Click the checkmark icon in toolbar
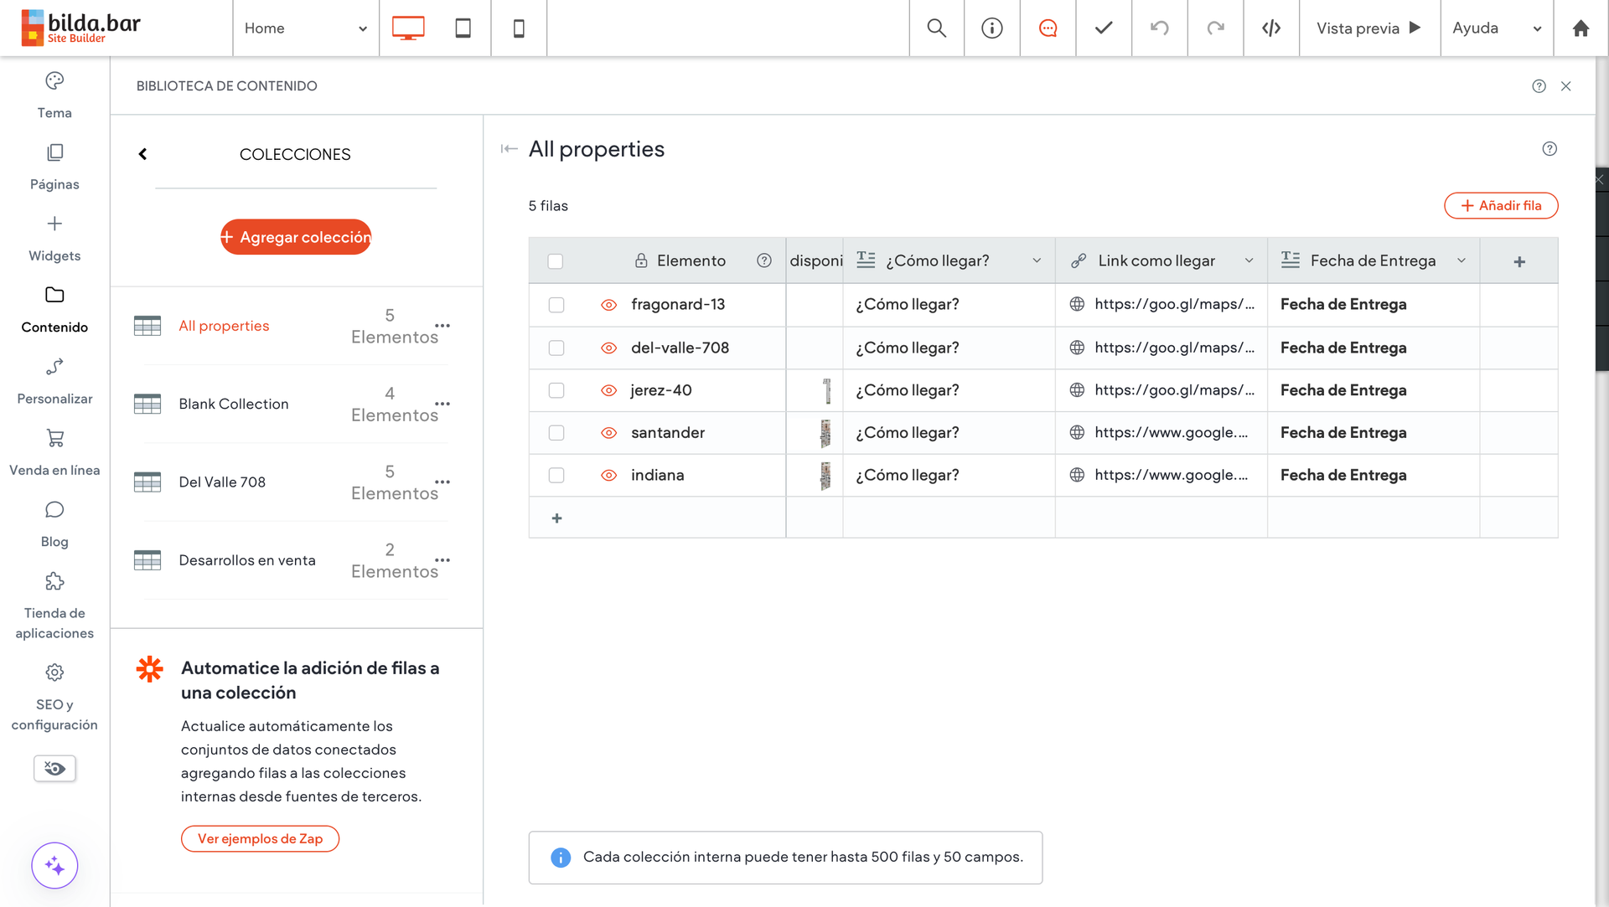The image size is (1609, 907). 1104,28
